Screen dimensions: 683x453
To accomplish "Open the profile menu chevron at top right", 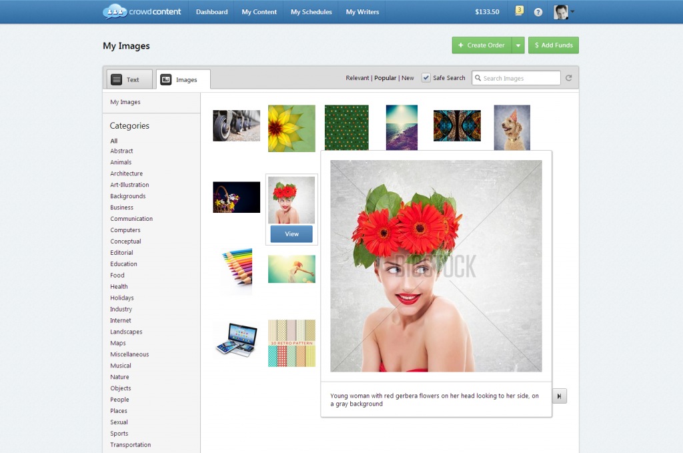I will (572, 11).
